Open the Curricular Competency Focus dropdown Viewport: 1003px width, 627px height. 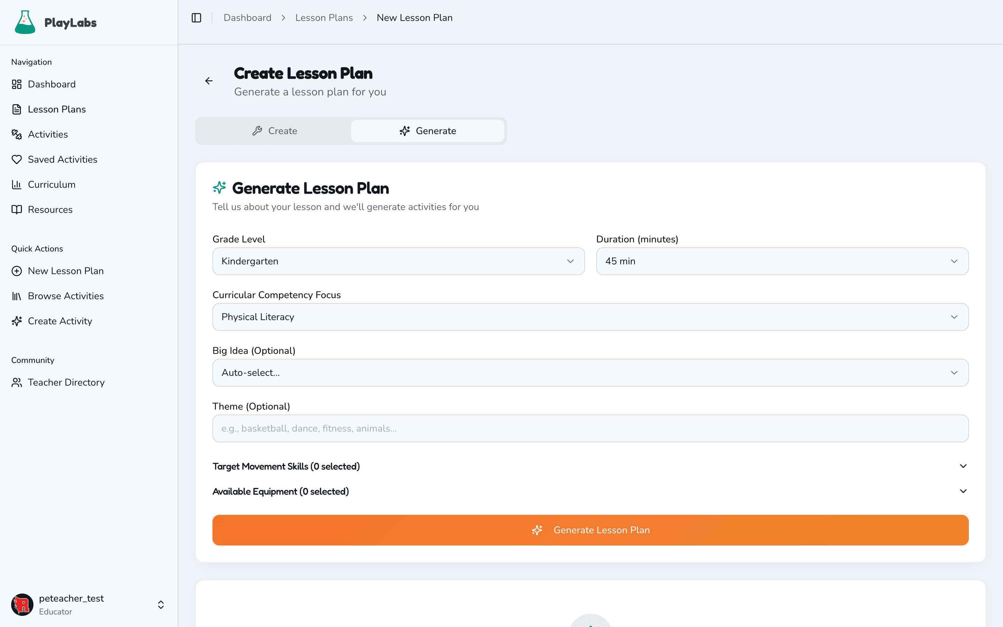coord(590,317)
